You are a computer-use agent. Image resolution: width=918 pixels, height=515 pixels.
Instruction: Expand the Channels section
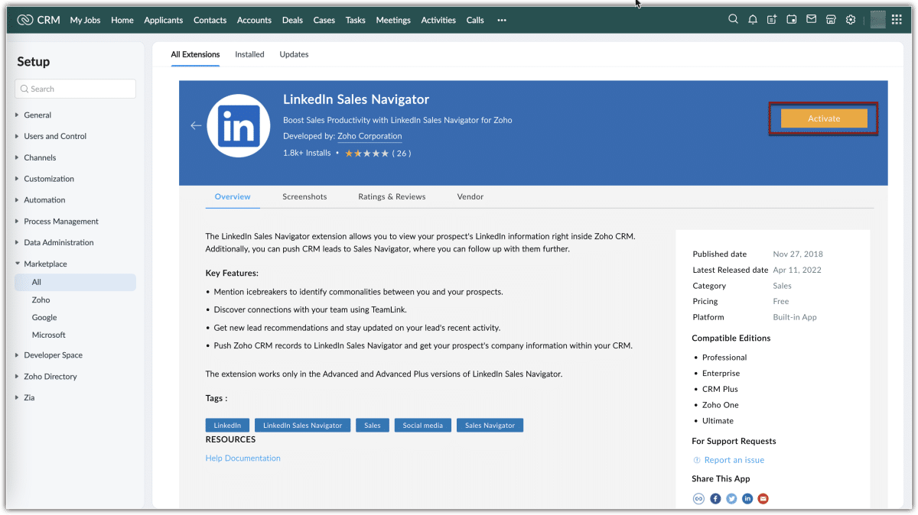click(x=40, y=157)
